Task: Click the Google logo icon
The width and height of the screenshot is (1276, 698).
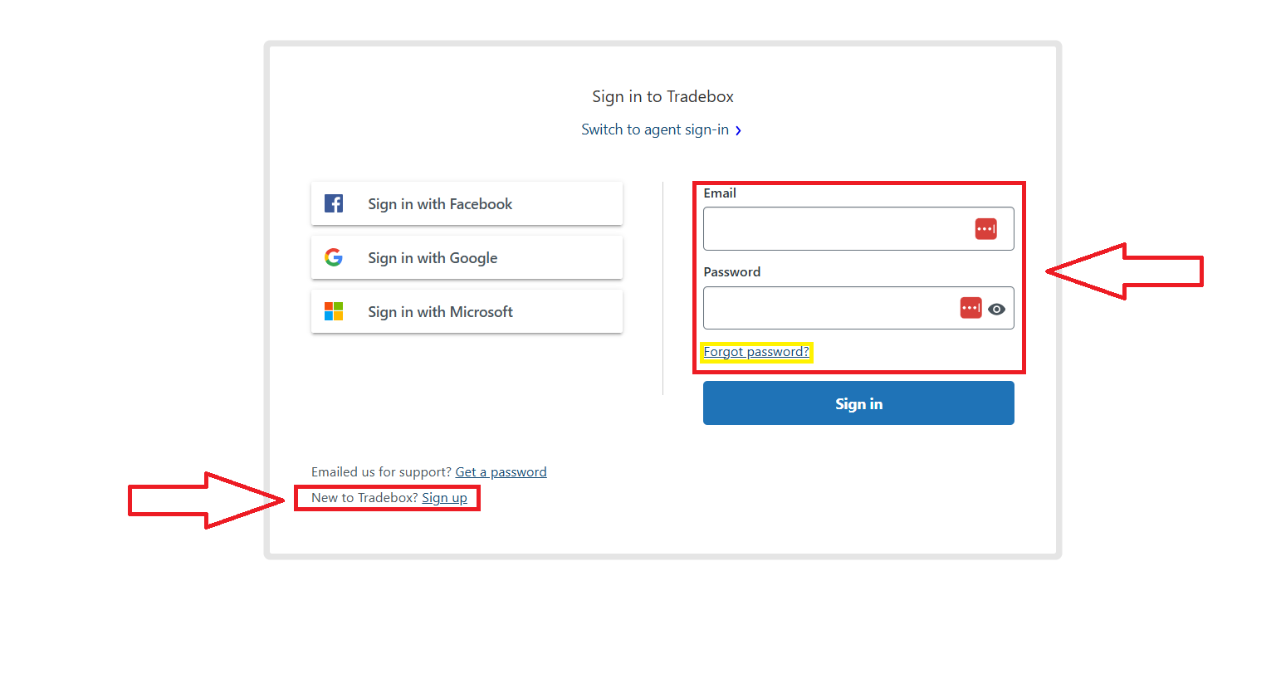Action: point(334,257)
